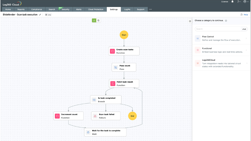The image size is (251, 141).
Task: Edit playbook name with pencil icon
Action: (40, 15)
